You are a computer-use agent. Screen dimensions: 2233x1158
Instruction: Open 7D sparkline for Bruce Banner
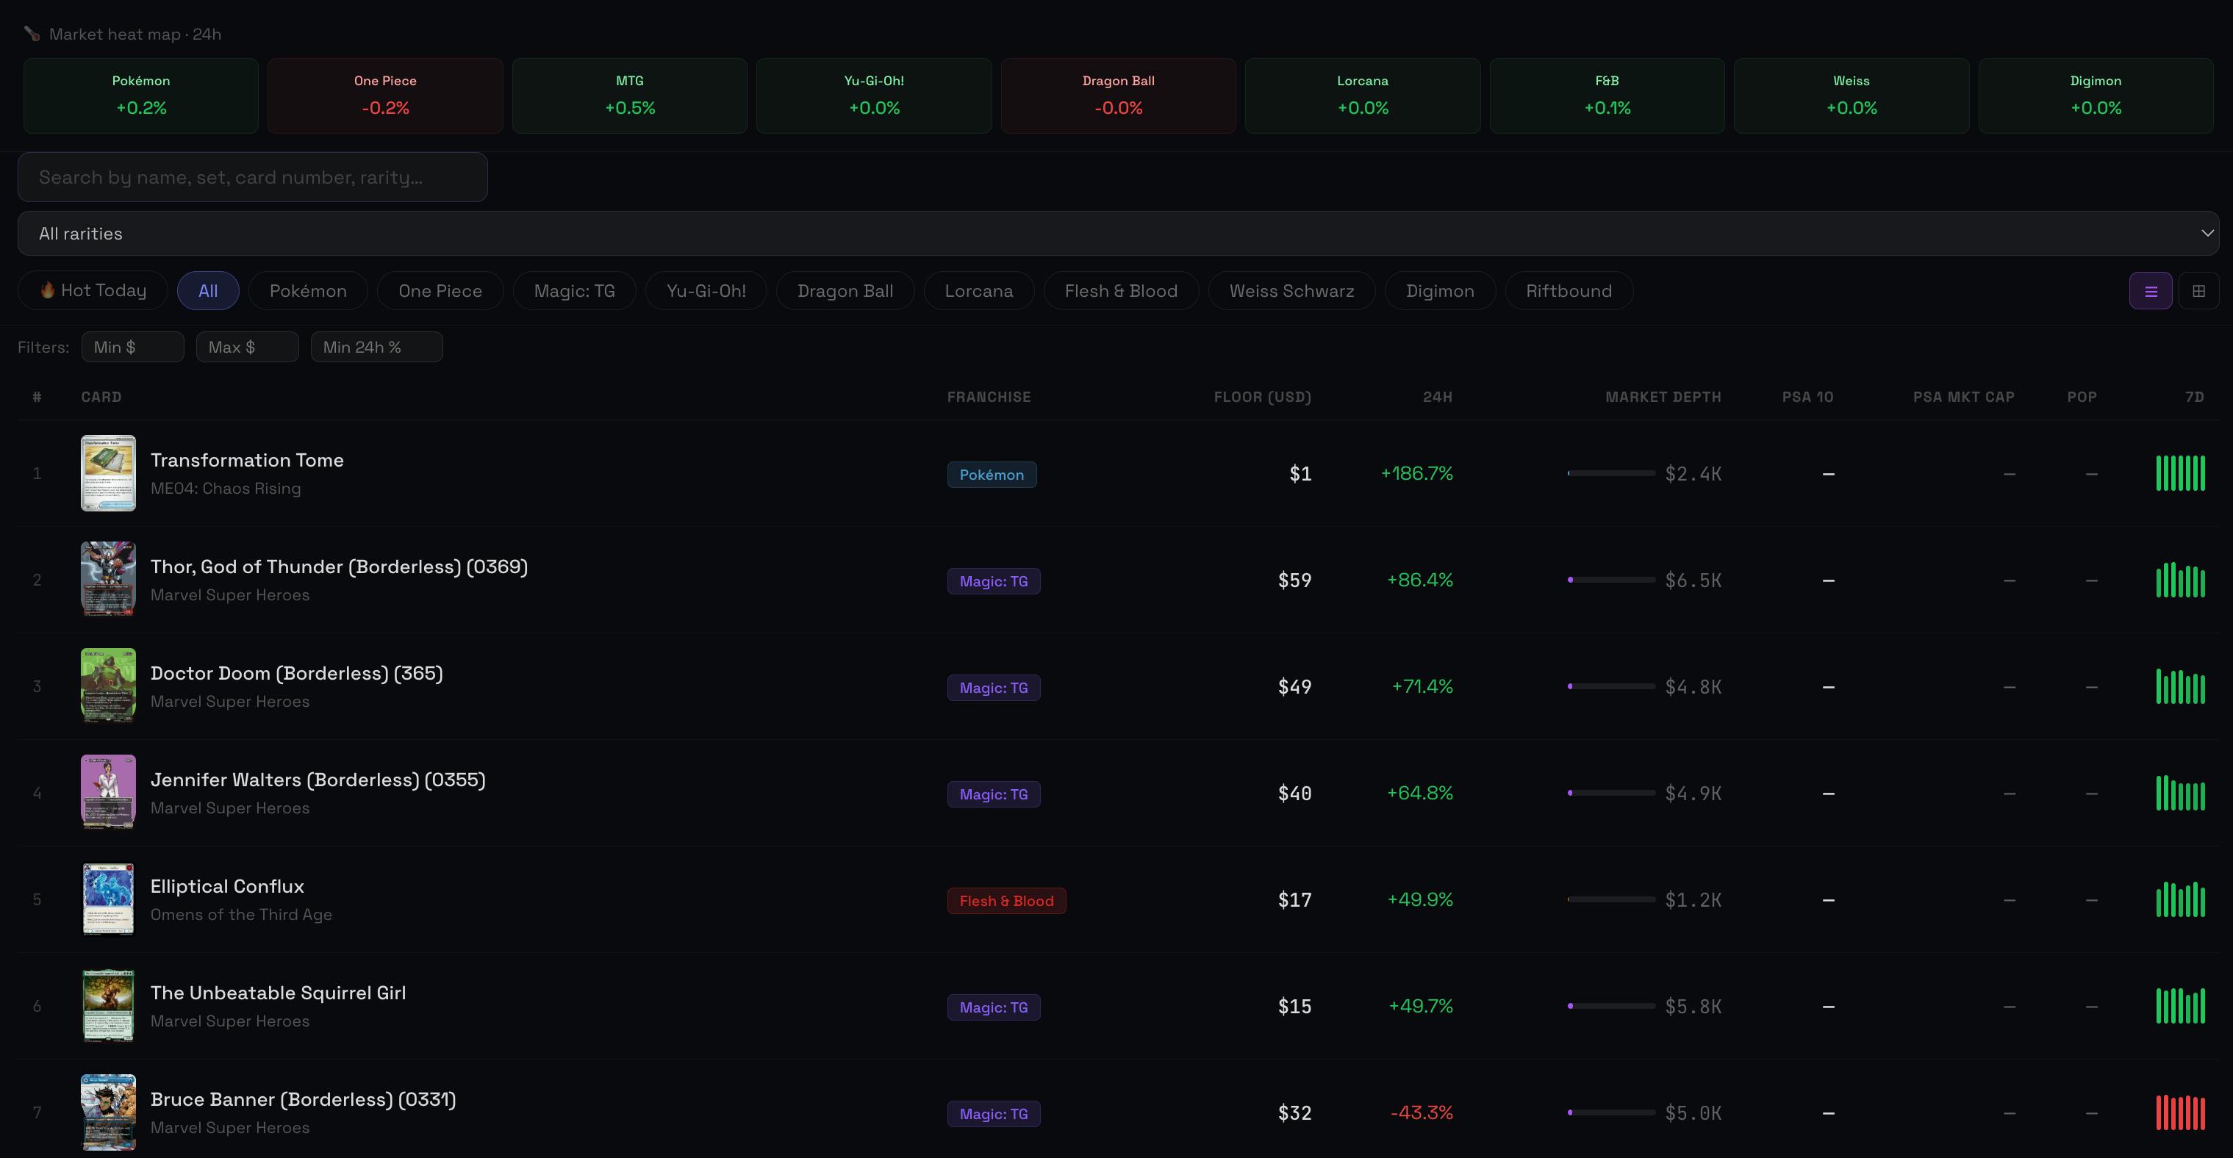coord(2180,1113)
